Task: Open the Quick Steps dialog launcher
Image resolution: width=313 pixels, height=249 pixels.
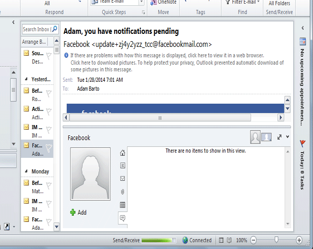Action: click(143, 13)
